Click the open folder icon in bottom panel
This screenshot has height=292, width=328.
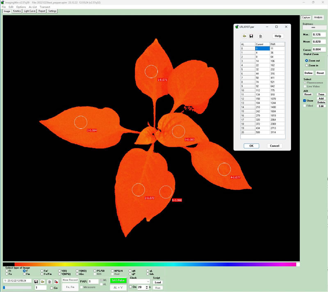43,282
